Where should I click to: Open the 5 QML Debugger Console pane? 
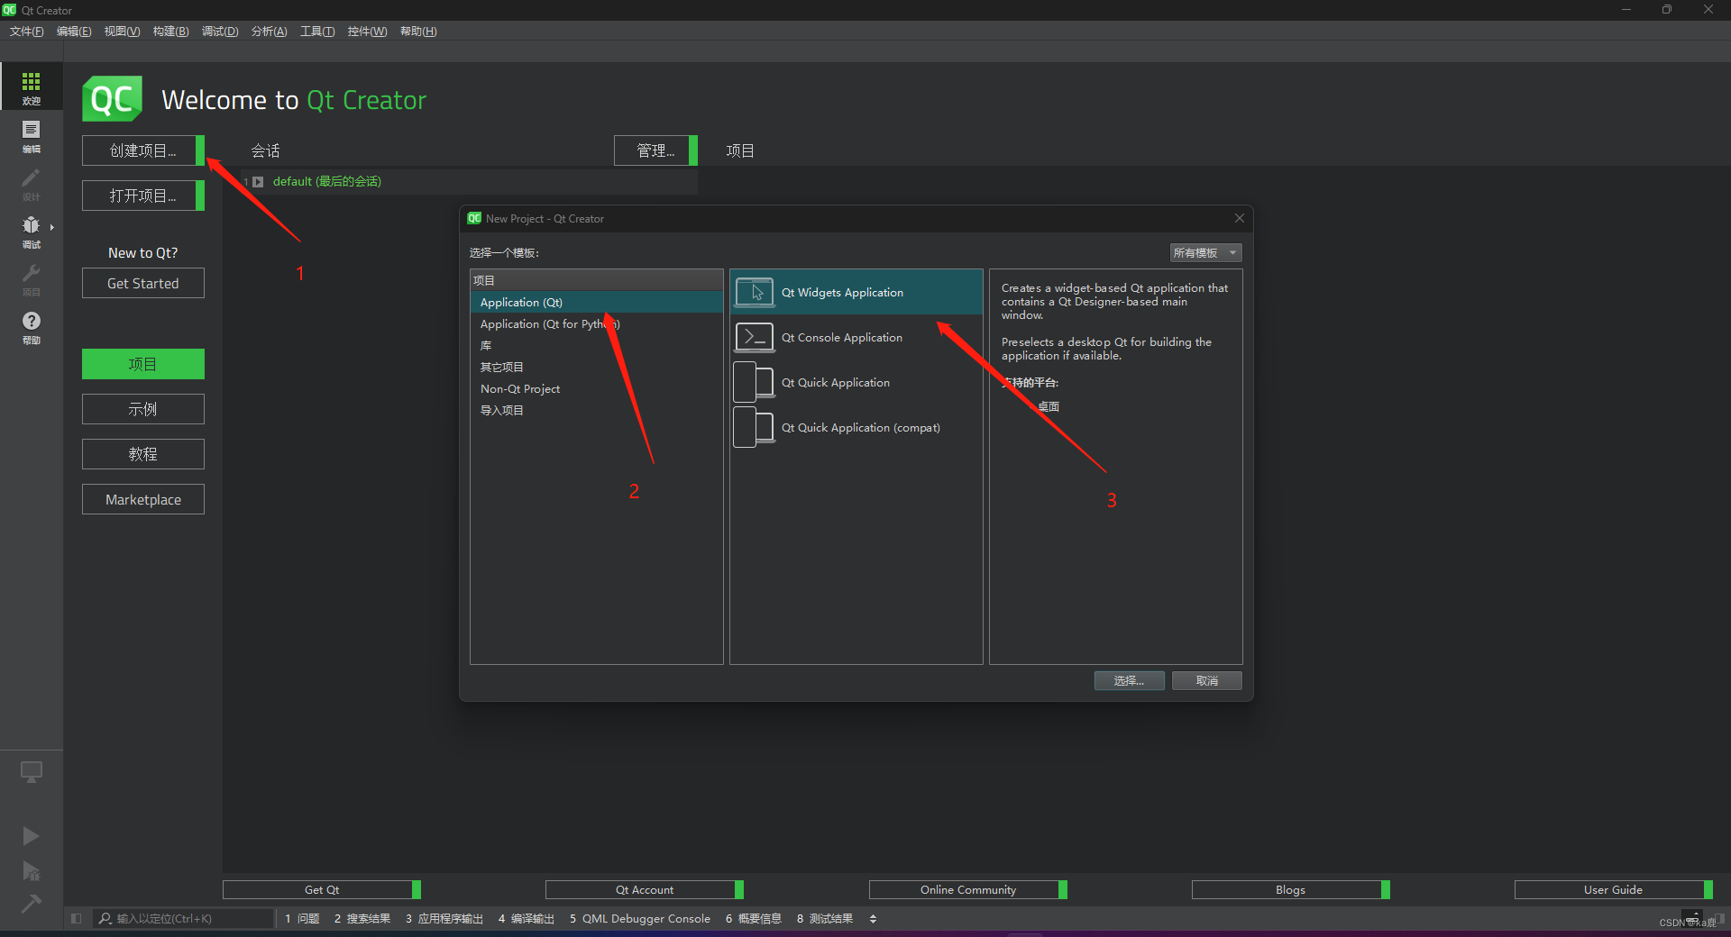(x=640, y=918)
